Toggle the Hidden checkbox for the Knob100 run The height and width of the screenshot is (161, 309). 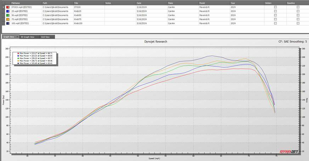click(275, 23)
